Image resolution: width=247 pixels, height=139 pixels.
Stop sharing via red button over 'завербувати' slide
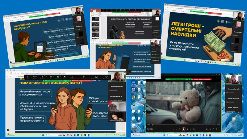[x=82, y=81]
